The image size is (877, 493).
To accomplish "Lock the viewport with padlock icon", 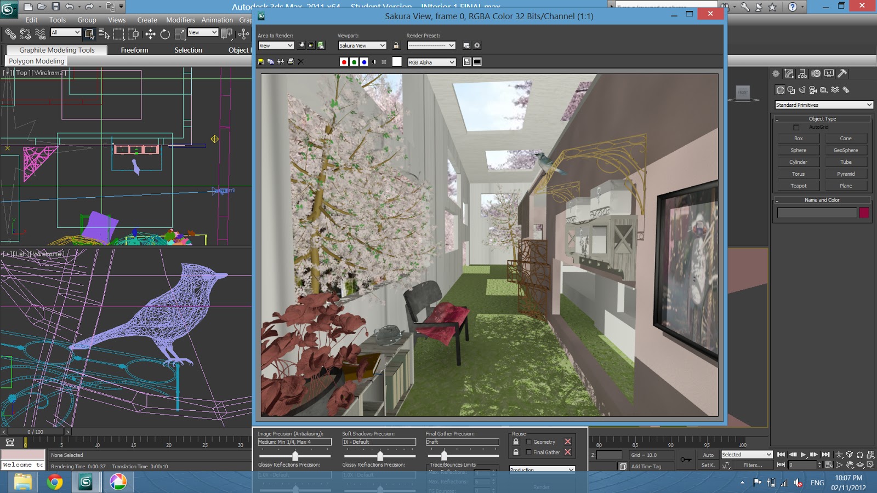I will (x=396, y=45).
